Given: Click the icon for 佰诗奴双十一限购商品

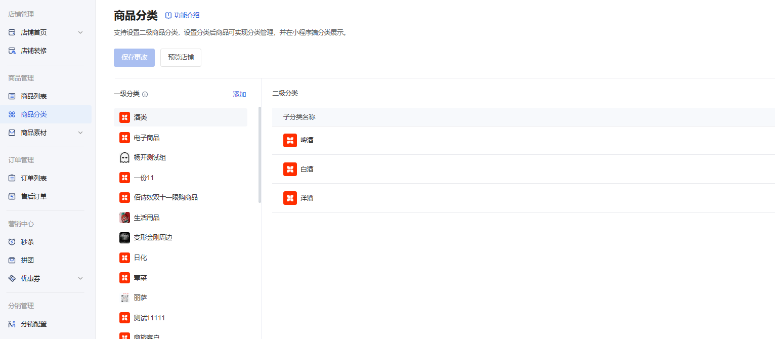Looking at the screenshot, I should 124,197.
